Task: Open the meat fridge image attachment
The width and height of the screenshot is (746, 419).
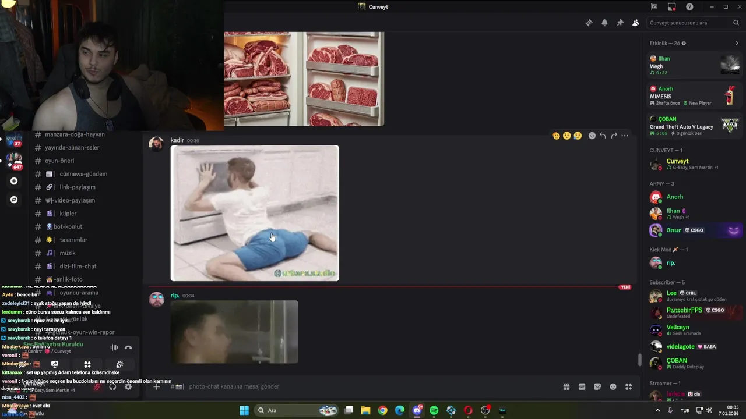Action: click(x=304, y=79)
